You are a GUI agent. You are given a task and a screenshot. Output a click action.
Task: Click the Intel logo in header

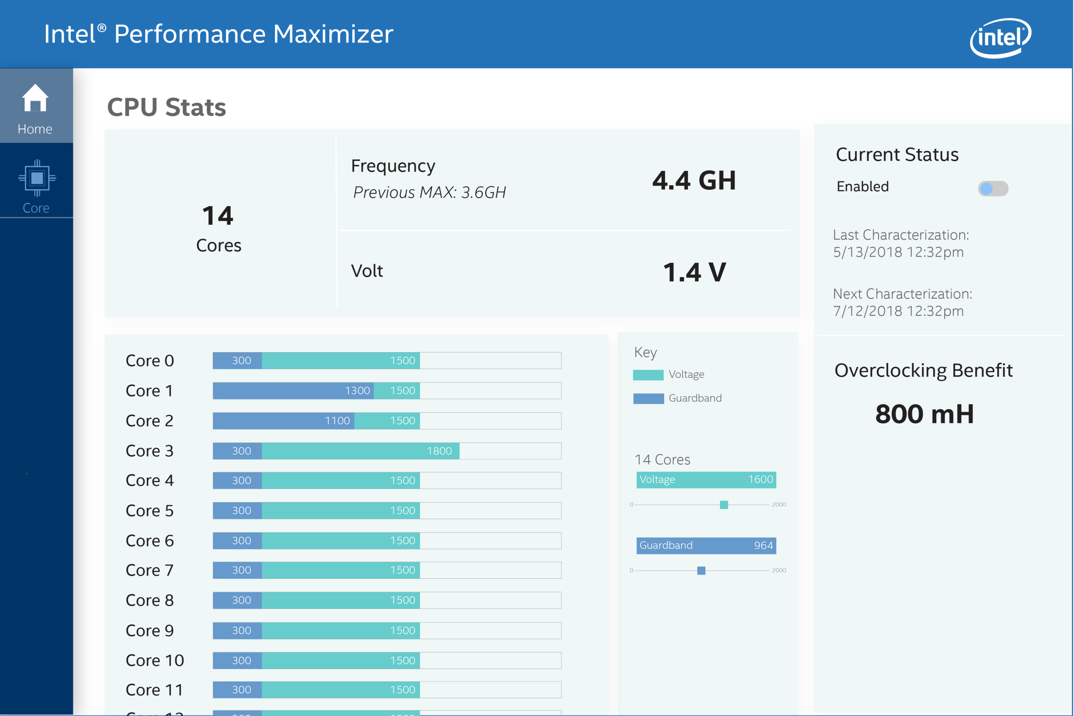click(1000, 37)
